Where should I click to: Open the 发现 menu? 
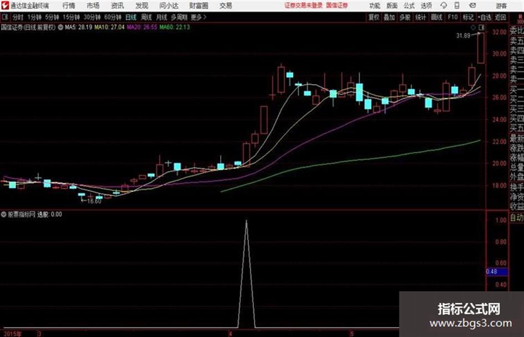click(142, 6)
